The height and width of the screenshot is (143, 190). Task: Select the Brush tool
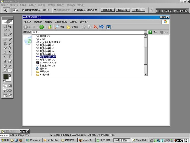click(10, 40)
